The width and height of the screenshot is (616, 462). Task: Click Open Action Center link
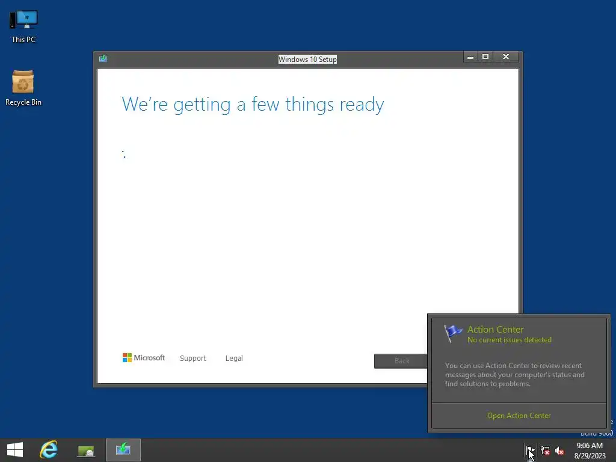coord(519,416)
